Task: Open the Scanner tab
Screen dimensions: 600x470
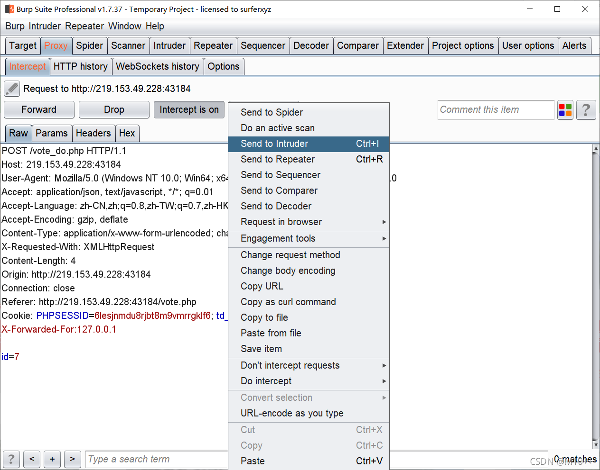Action: tap(128, 45)
